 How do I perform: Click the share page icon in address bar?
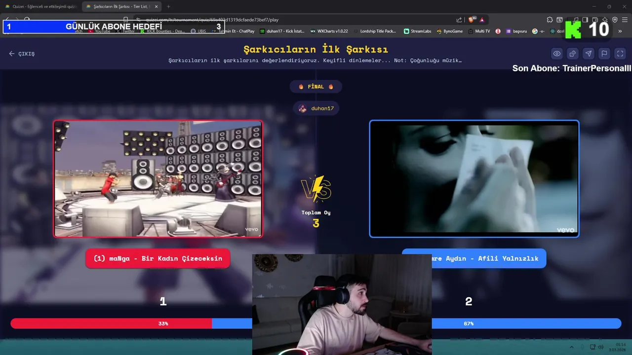tap(459, 20)
